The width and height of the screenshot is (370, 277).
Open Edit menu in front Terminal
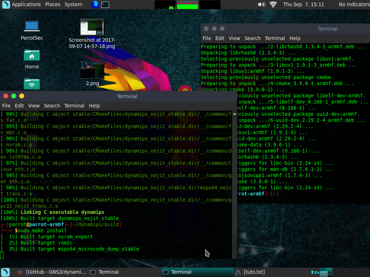tap(19, 106)
